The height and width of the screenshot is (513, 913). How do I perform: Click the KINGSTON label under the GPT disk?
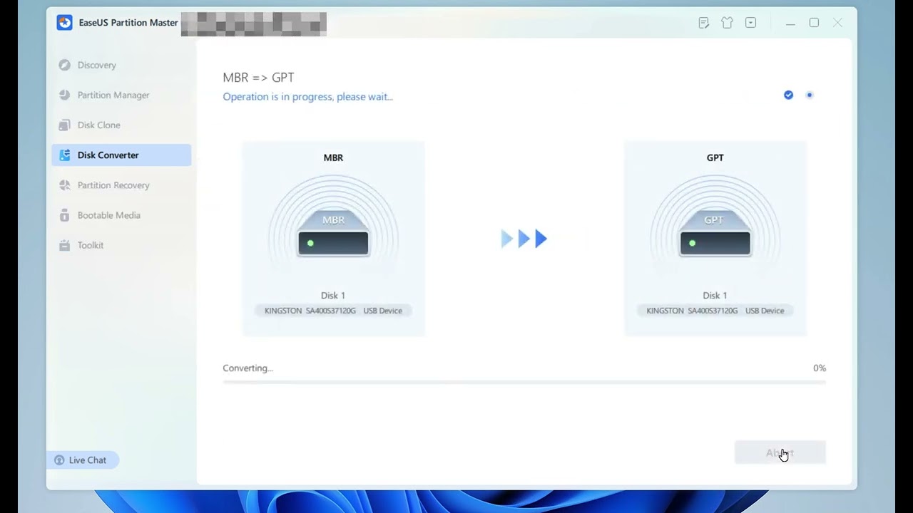click(715, 311)
